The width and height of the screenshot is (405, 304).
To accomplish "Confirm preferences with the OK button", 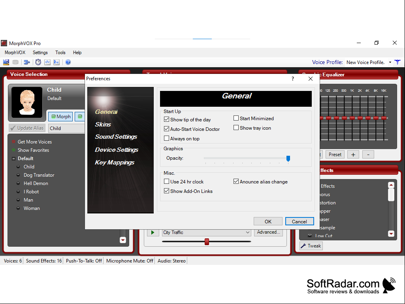I will (x=268, y=221).
